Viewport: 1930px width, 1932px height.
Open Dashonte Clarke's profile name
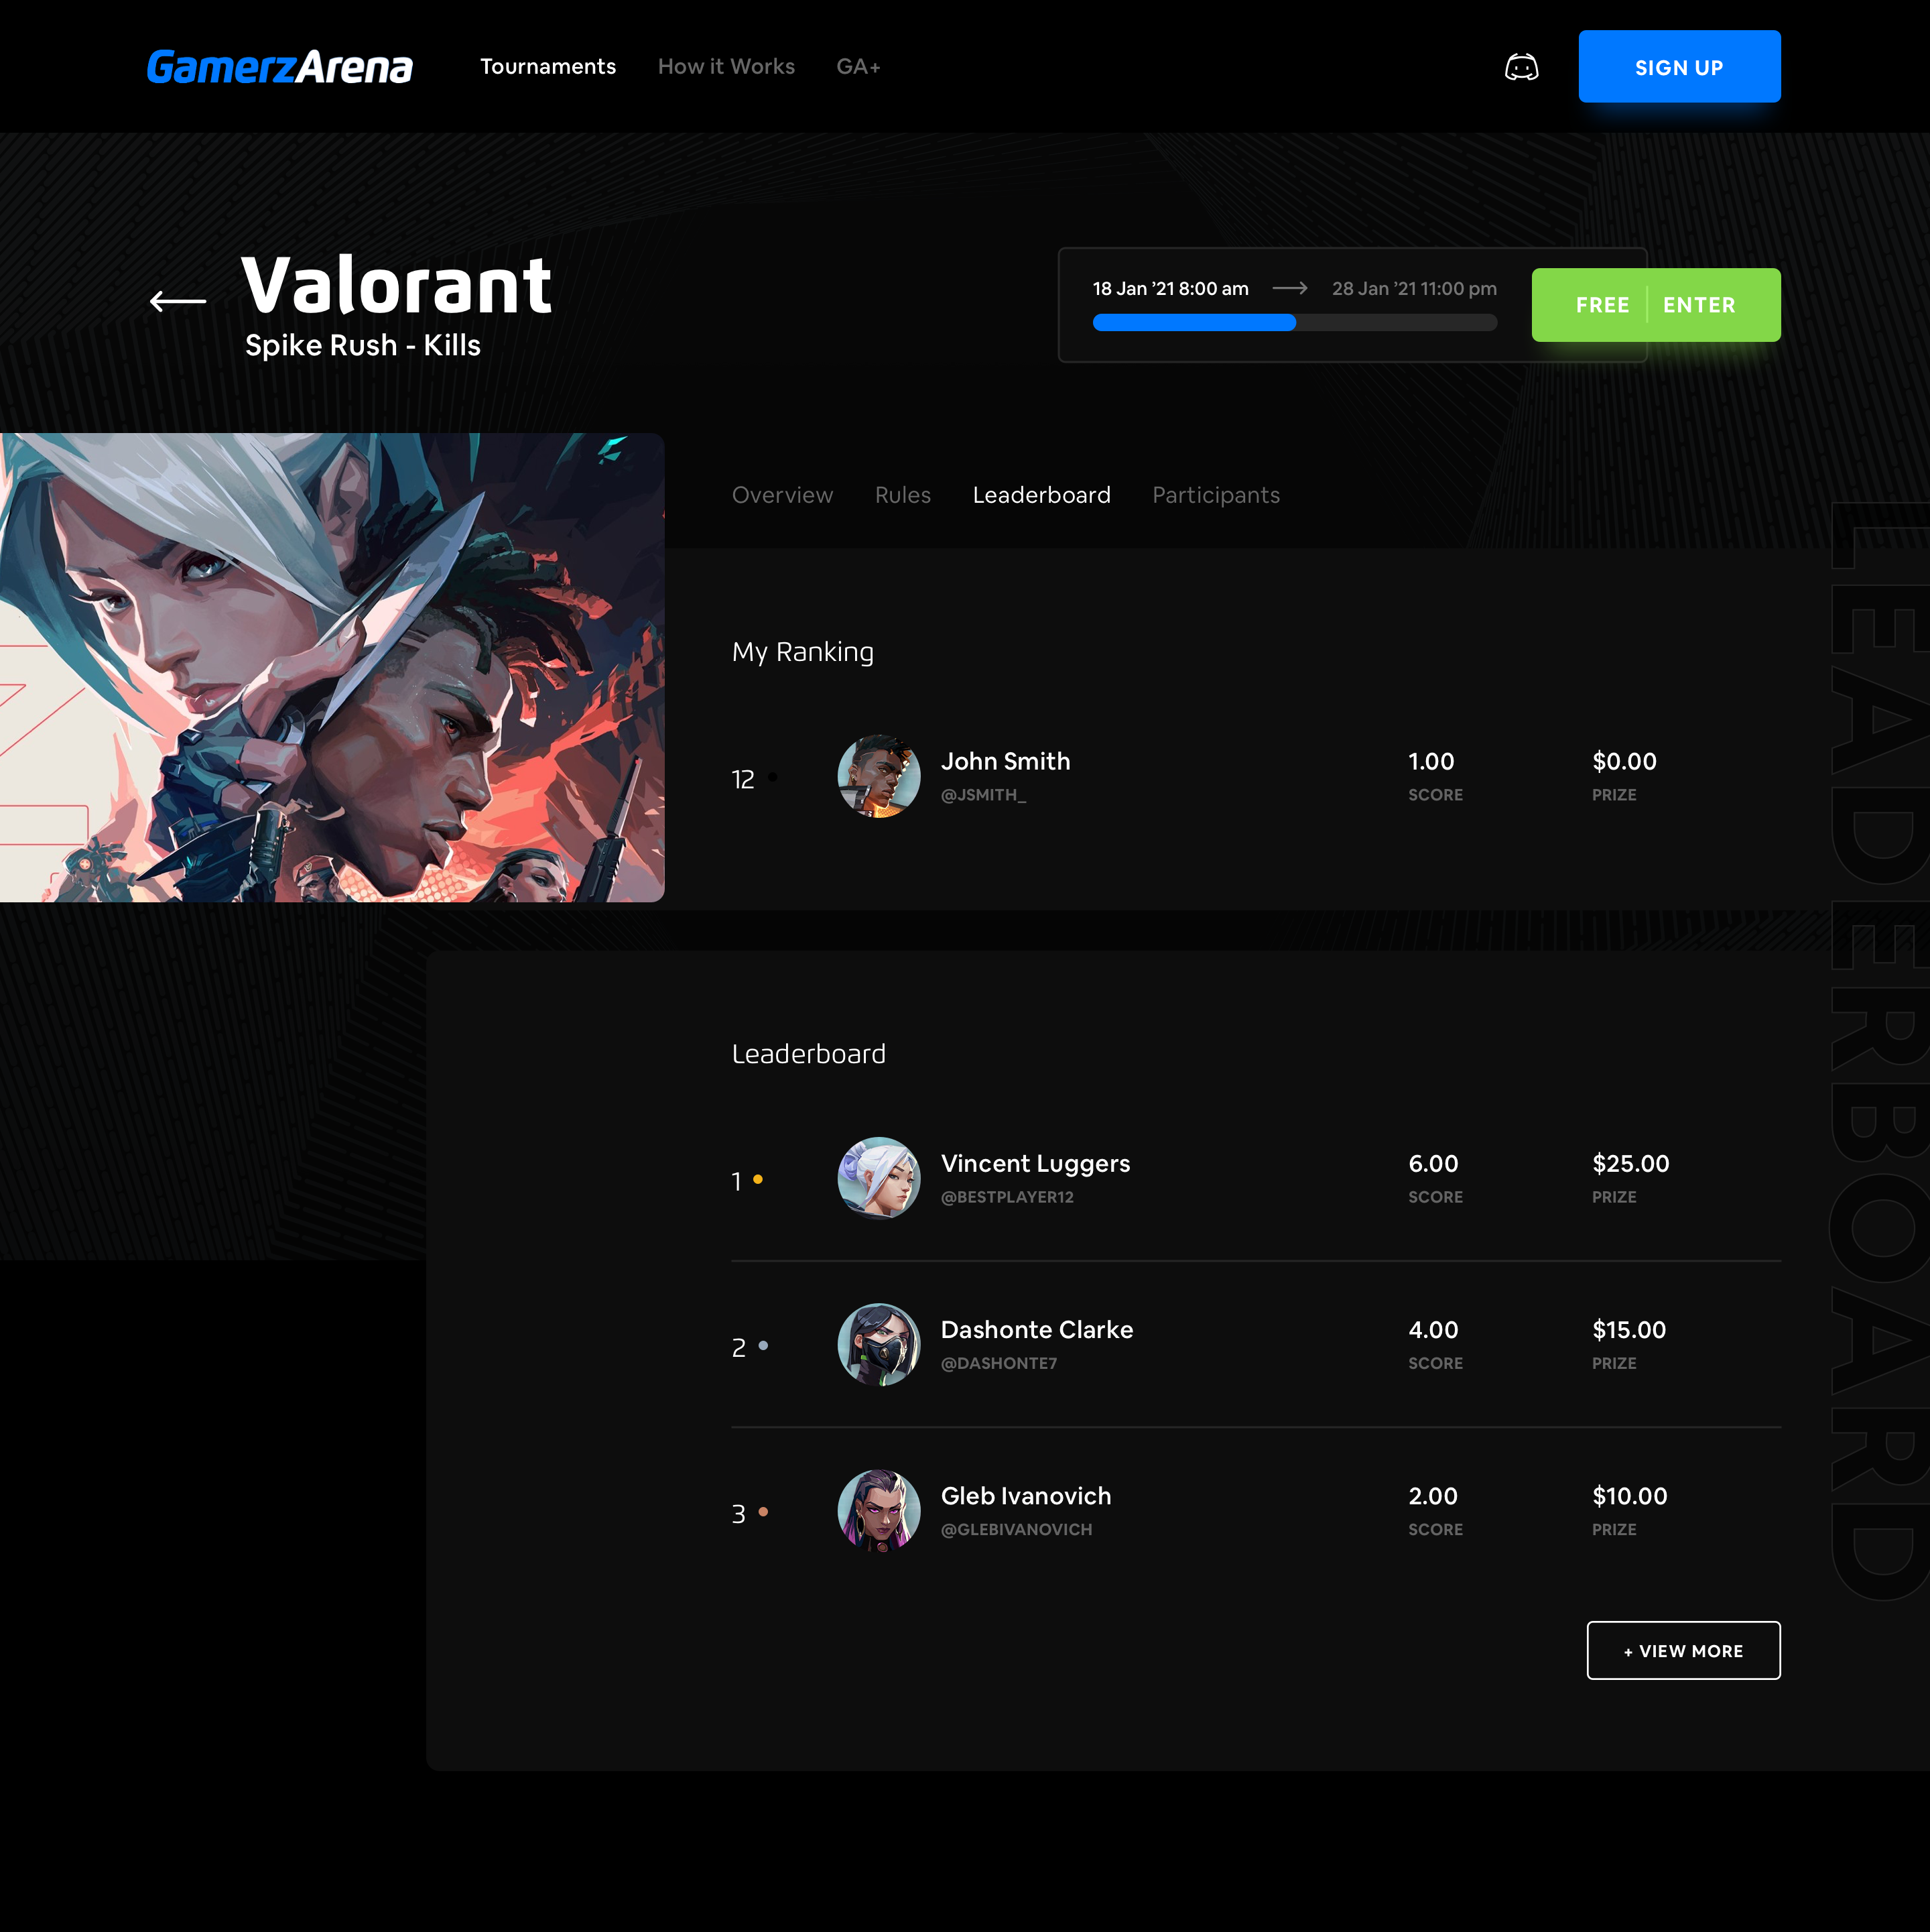(x=1037, y=1329)
